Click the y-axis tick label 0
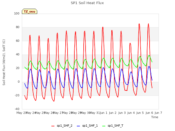 19,82
